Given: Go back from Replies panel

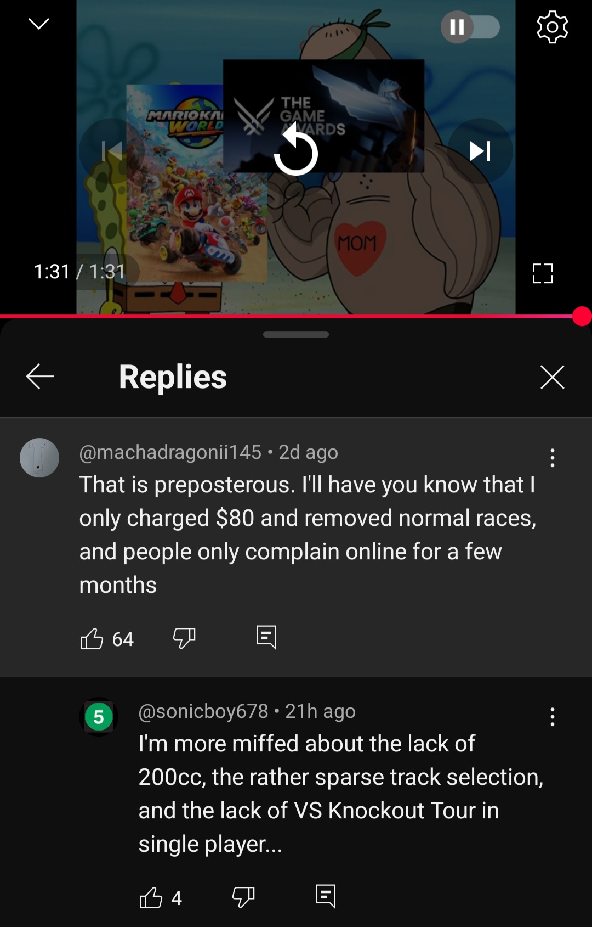Looking at the screenshot, I should pos(40,377).
